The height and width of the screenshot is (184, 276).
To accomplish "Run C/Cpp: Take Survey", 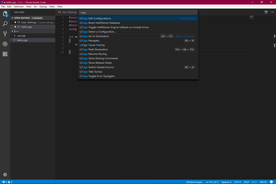I will coord(138,72).
